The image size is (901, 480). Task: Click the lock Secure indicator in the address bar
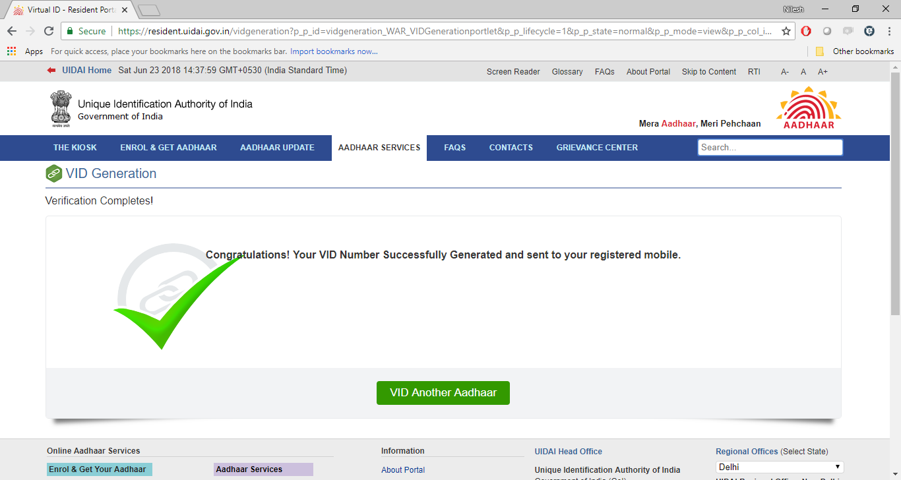86,31
